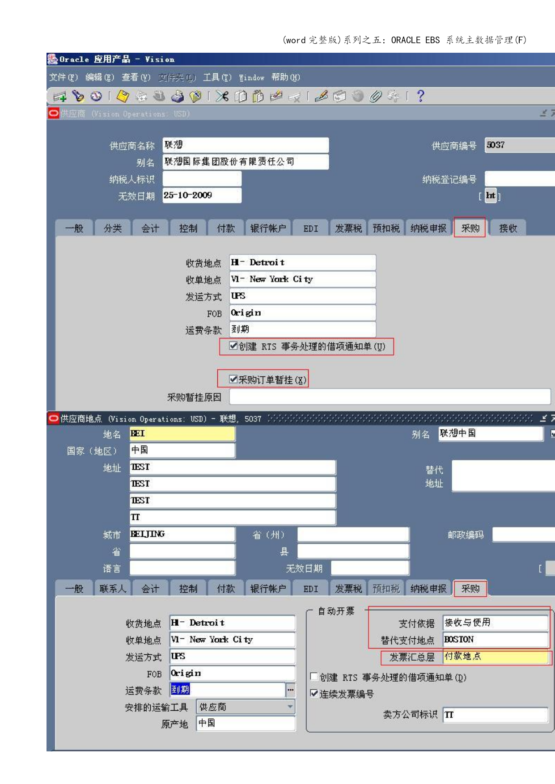Open the 编辑(E) menu
Screen dimensions: 555x784
(x=100, y=77)
